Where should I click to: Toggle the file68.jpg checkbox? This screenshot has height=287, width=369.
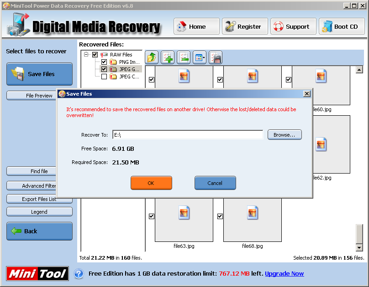(x=220, y=216)
